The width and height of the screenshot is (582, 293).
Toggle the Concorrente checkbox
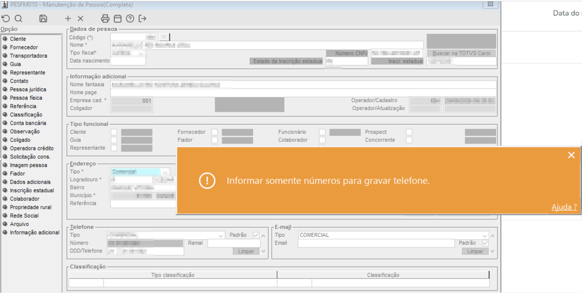[x=409, y=140]
